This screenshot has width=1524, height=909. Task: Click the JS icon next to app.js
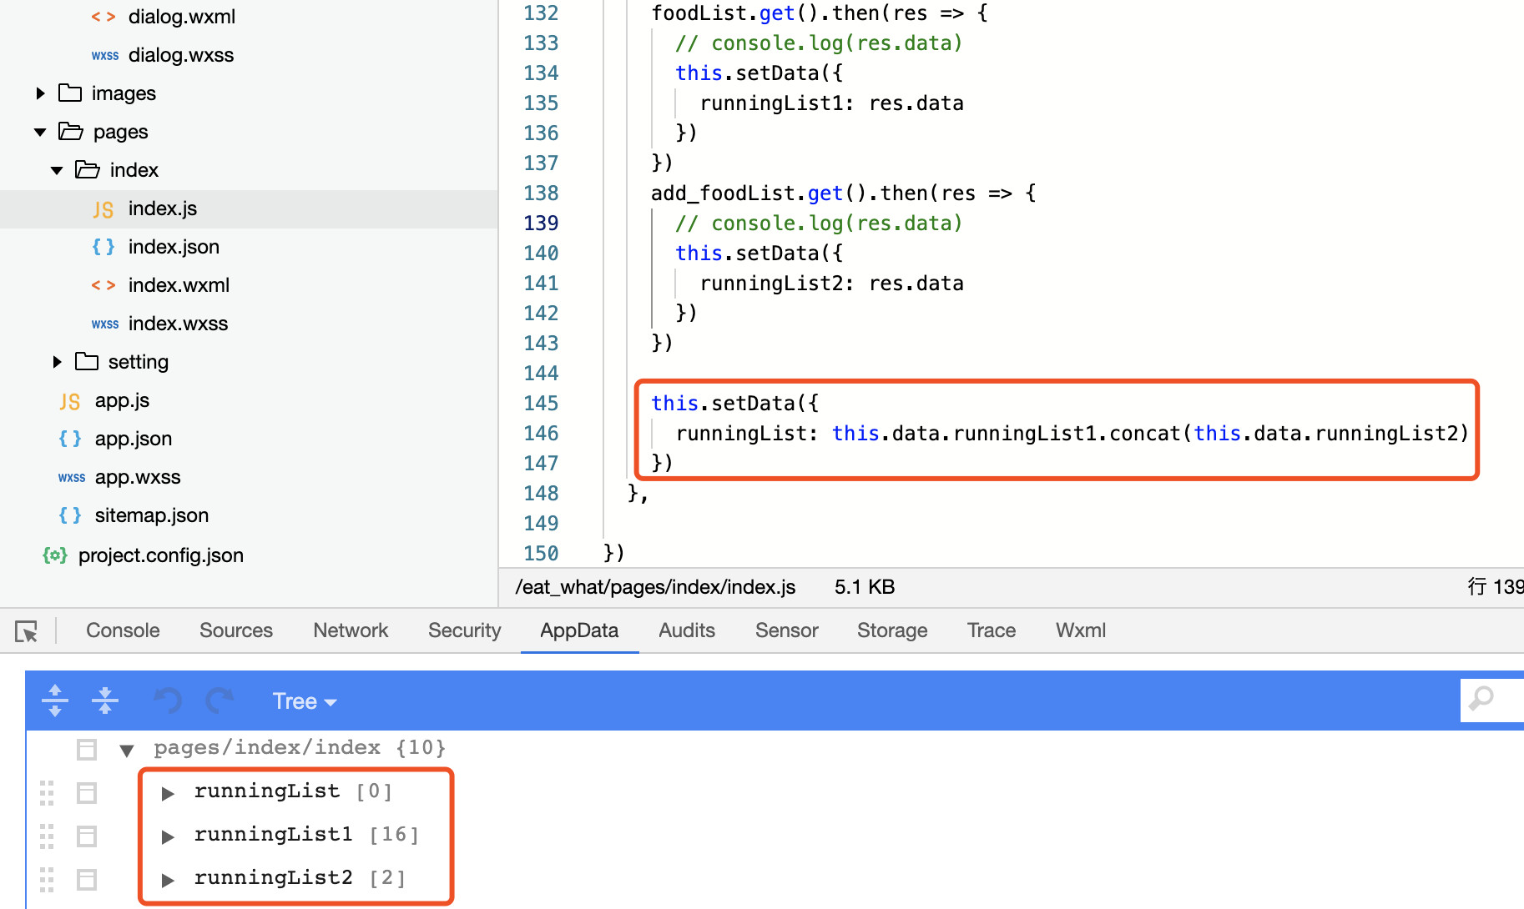(70, 401)
